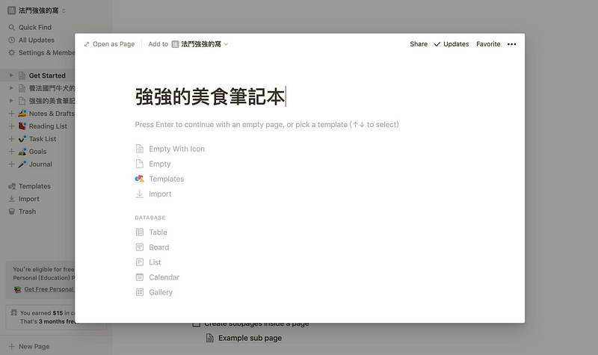Click the Empty With Icon page icon
Screen dimensions: 598x355
click(140, 149)
